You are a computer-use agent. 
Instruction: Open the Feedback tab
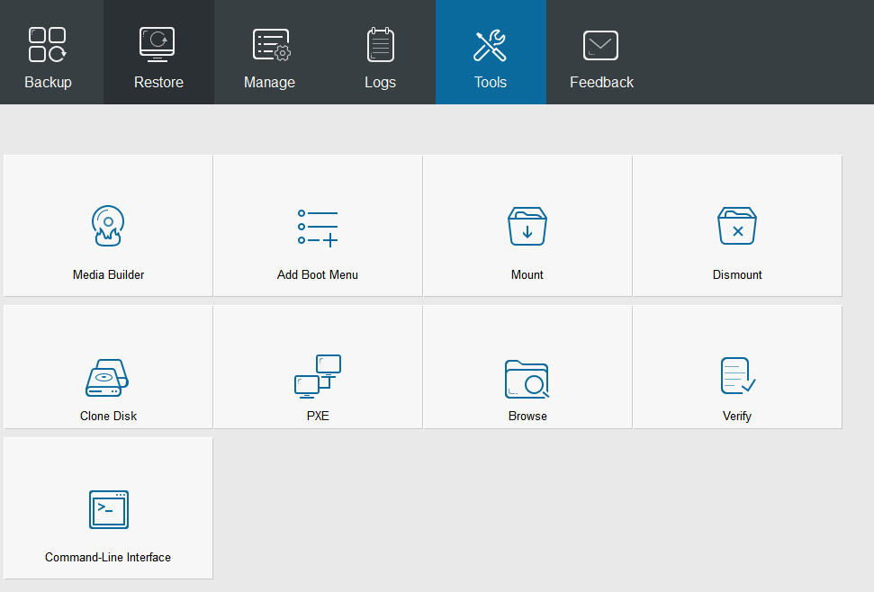(x=601, y=52)
